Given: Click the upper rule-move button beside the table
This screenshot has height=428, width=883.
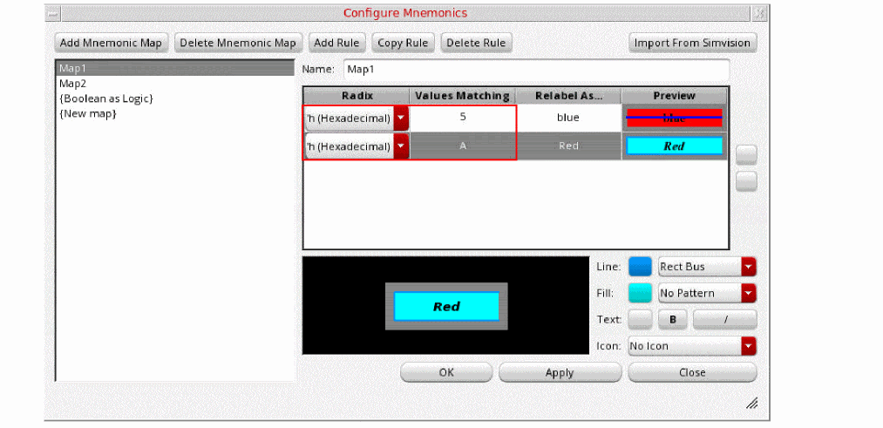Looking at the screenshot, I should click(746, 154).
